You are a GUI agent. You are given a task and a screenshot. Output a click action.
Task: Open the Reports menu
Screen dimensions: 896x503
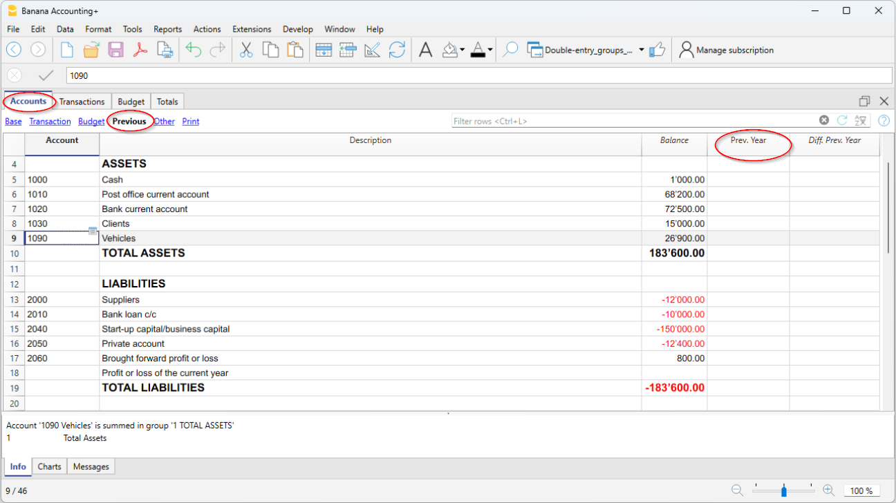(167, 29)
